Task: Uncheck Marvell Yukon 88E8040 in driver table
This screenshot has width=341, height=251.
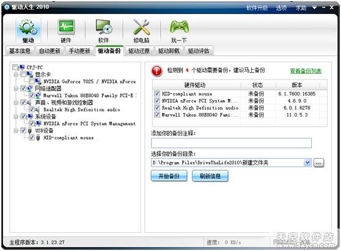Action: (x=157, y=114)
